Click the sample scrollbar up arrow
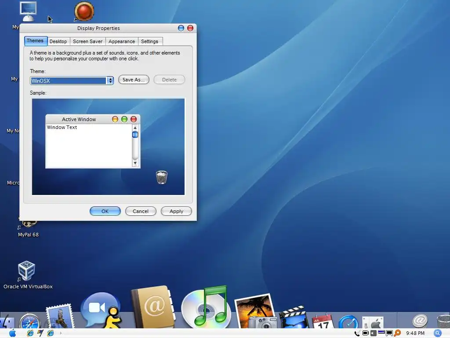The width and height of the screenshot is (450, 338). (x=135, y=128)
